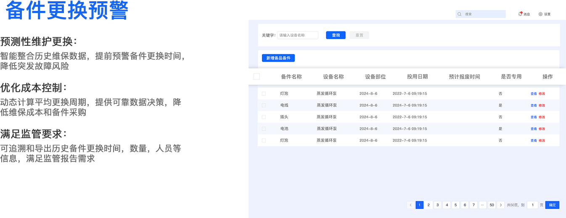Image resolution: width=566 pixels, height=218 pixels.
Task: Go to the next page with the right arrow
Action: click(x=500, y=205)
